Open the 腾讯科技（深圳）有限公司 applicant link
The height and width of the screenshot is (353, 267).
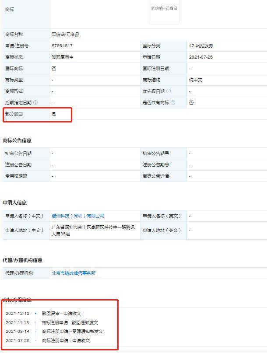coord(78,216)
